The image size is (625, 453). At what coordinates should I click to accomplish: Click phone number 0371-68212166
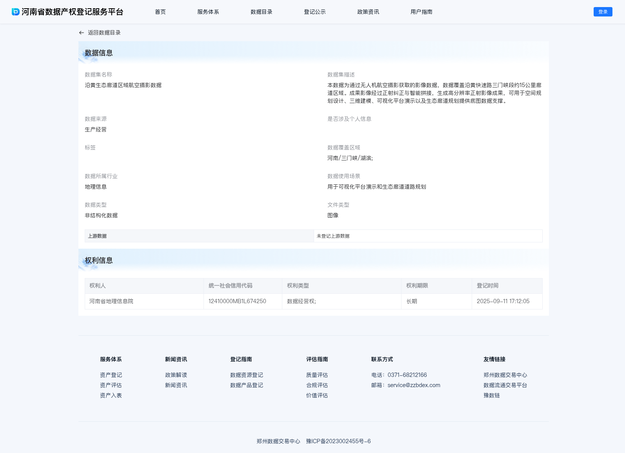click(407, 375)
